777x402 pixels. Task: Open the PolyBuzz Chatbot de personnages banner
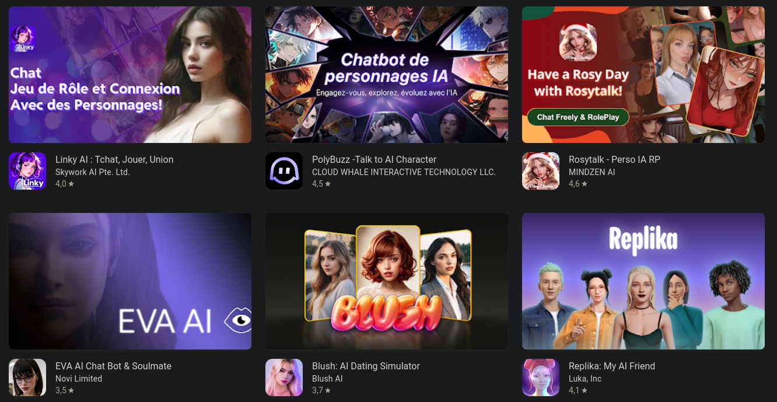pyautogui.click(x=387, y=75)
